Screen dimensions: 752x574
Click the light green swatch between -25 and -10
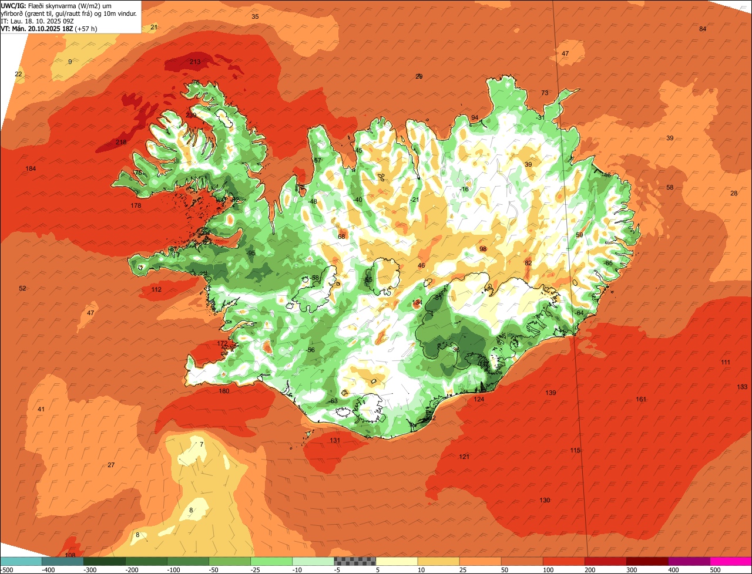click(271, 561)
